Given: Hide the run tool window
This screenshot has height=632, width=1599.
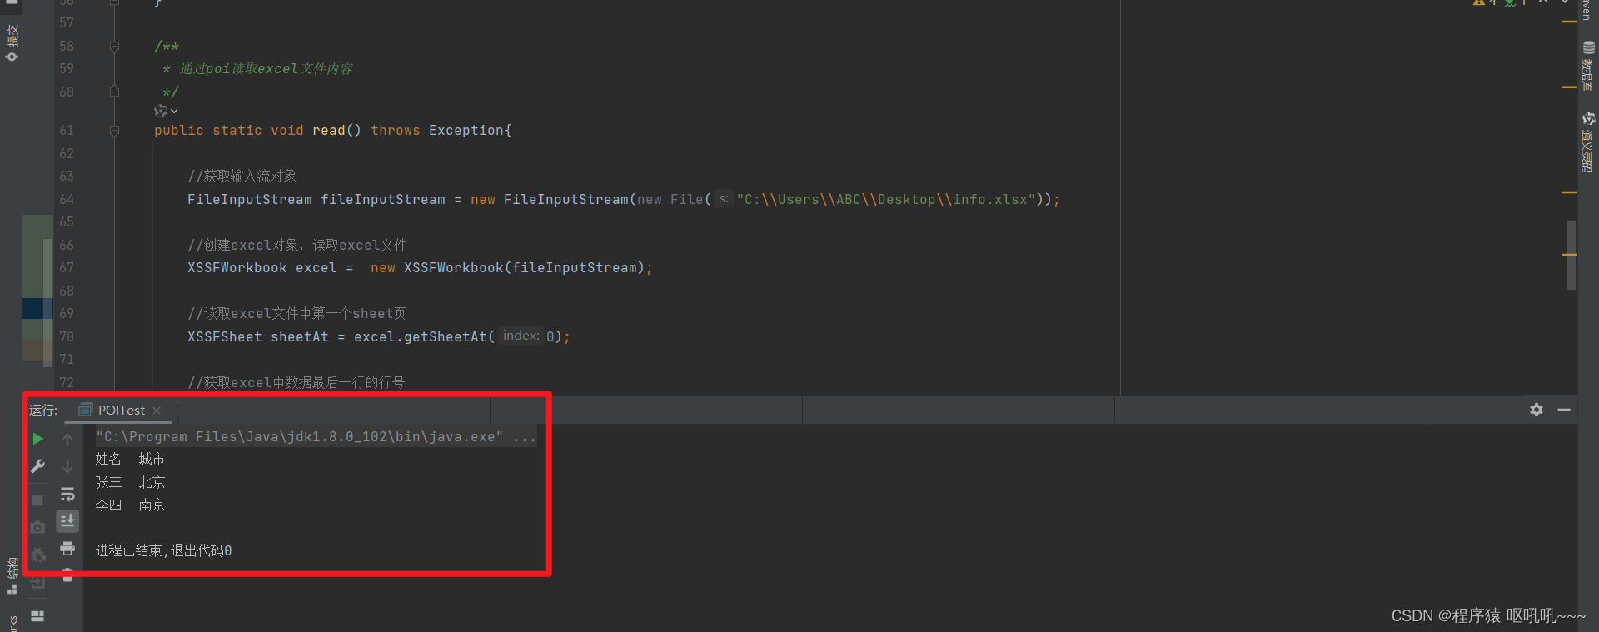Looking at the screenshot, I should 1564,410.
